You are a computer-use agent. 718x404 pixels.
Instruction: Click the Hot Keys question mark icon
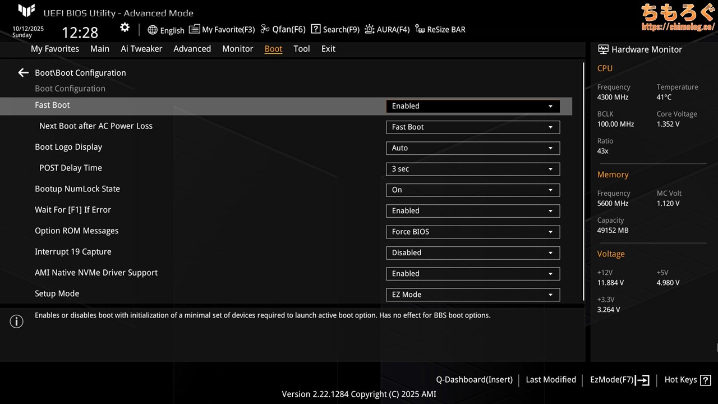click(705, 380)
